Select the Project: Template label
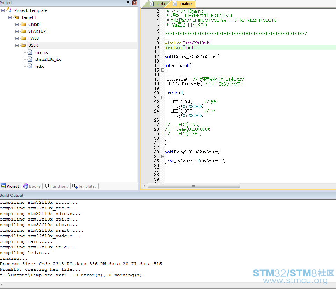 click(x=31, y=10)
